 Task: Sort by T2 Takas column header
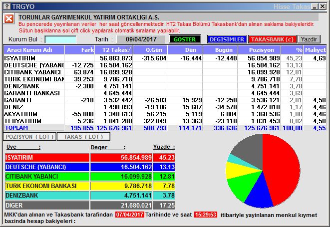[114, 50]
